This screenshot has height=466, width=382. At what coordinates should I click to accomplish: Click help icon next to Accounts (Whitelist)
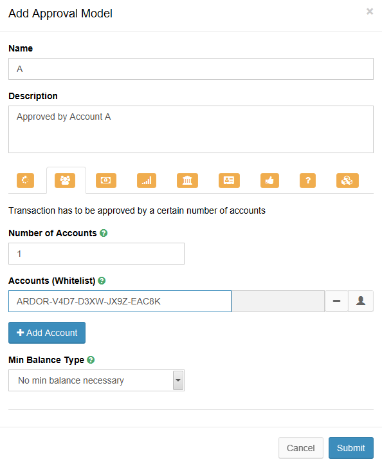coord(102,281)
